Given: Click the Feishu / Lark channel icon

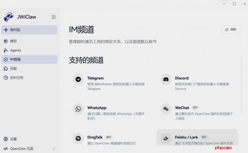Looking at the screenshot, I should tap(166, 138).
